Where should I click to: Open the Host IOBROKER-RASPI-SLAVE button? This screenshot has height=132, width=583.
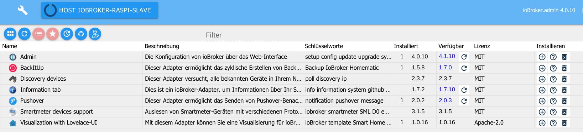(x=100, y=10)
